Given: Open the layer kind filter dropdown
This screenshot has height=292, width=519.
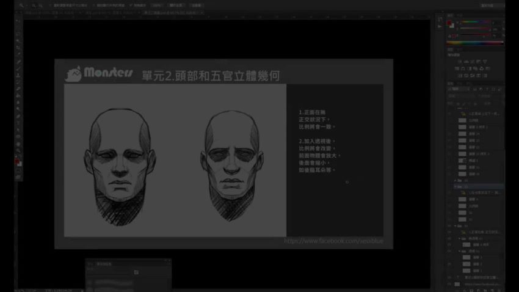Looking at the screenshot, I should (459, 89).
